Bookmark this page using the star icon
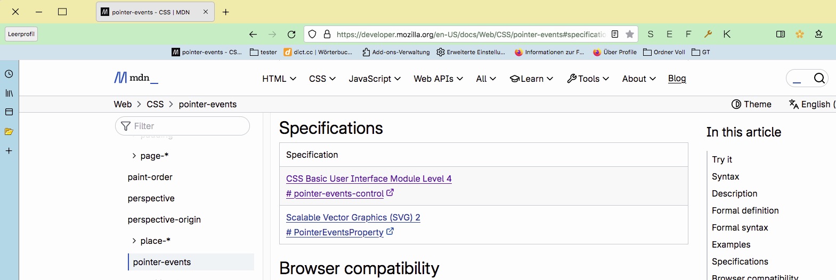836x280 pixels. 630,34
